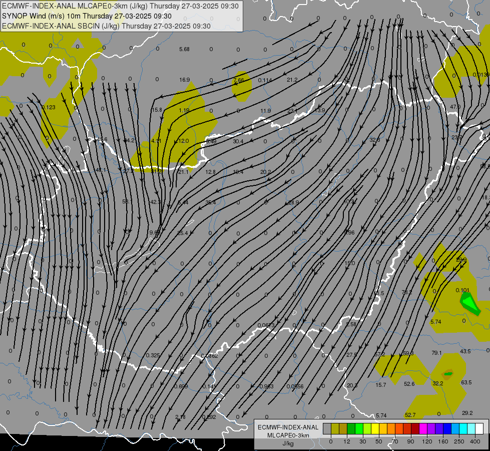
Task: Click legend tick label 90
Action: (410, 441)
